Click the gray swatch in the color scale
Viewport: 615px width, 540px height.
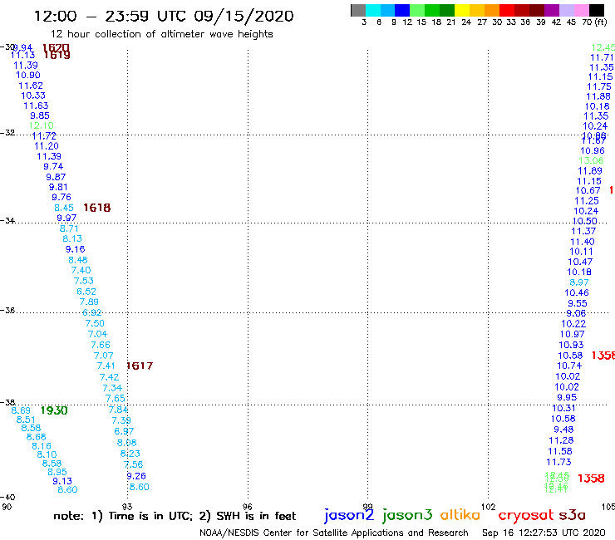[358, 10]
